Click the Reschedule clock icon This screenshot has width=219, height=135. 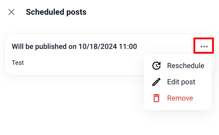pos(156,66)
